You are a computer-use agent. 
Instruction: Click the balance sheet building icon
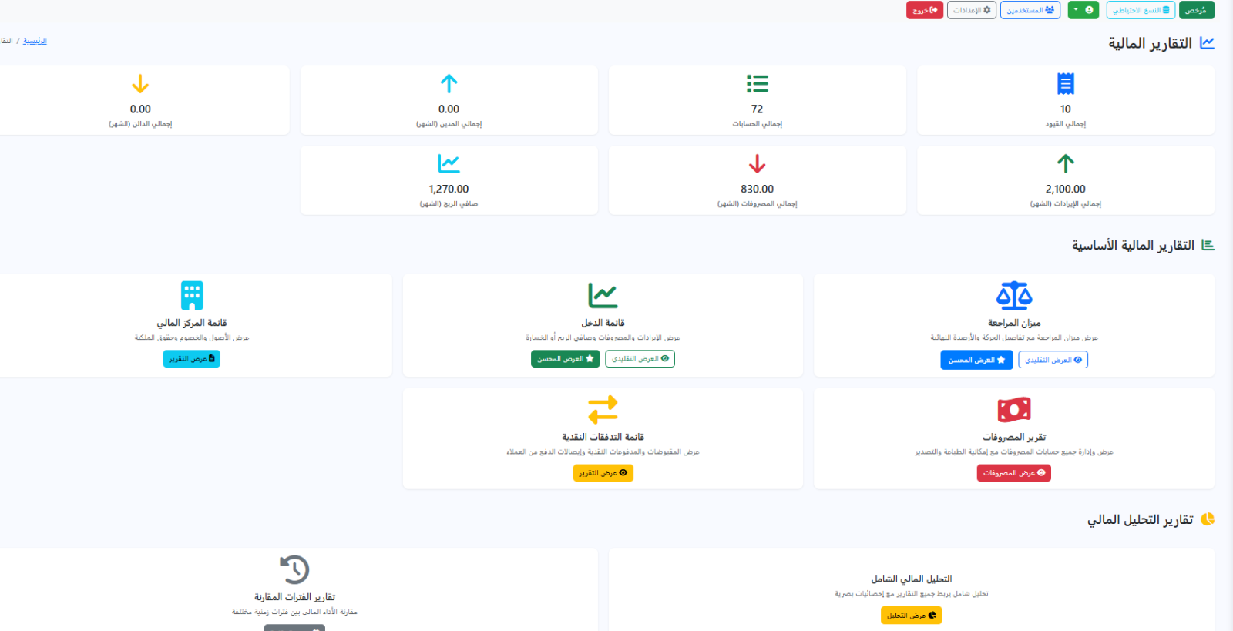click(x=192, y=295)
